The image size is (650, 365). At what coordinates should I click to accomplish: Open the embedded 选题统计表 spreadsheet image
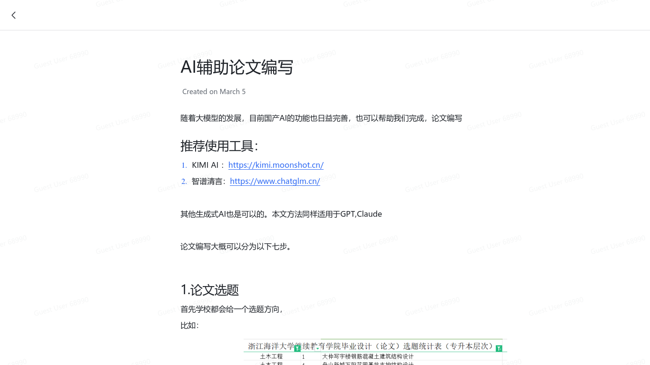point(375,352)
